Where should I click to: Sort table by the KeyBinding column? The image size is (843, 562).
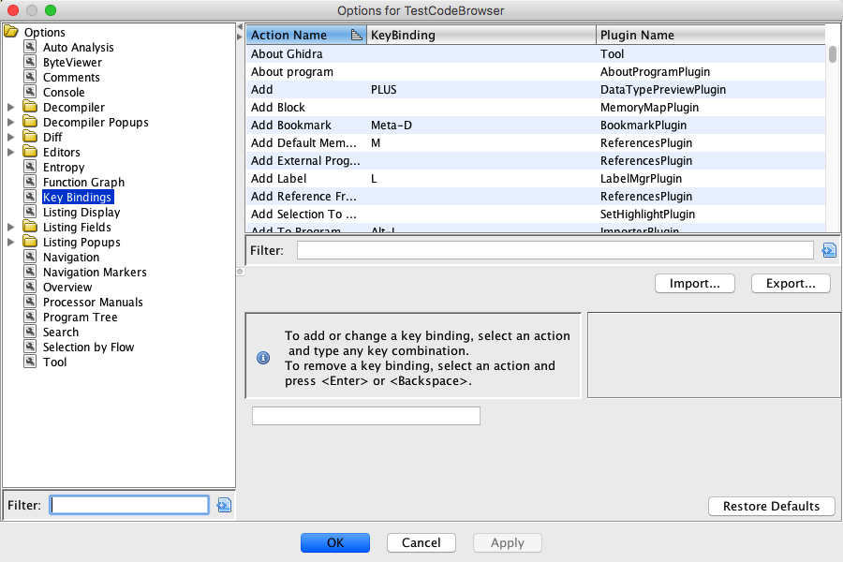[x=481, y=36]
